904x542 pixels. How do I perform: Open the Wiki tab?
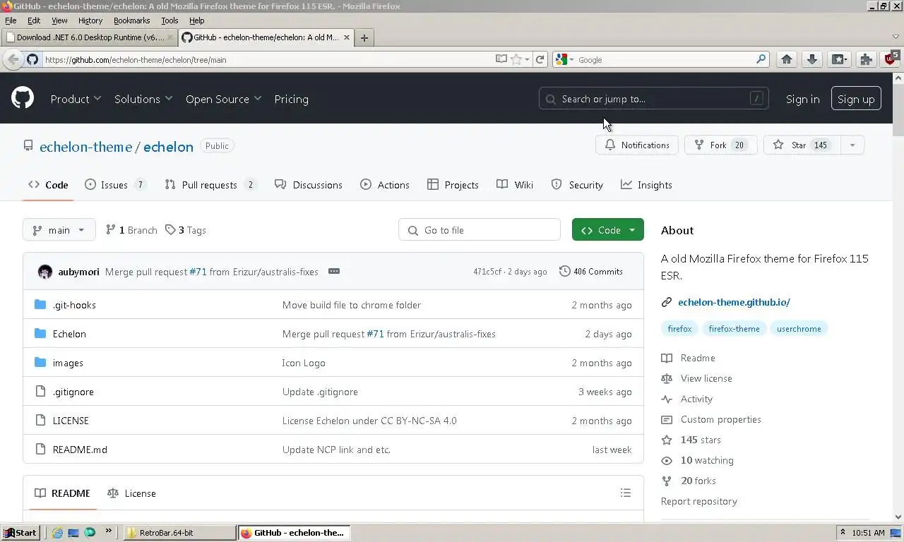tap(515, 185)
